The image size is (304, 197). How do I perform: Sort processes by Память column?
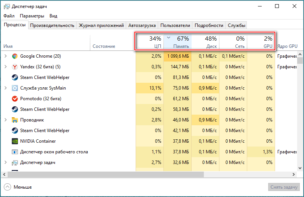point(178,42)
